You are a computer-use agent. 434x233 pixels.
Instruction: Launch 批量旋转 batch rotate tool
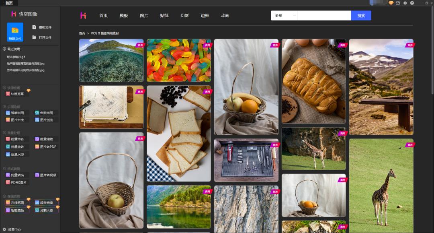tap(15, 146)
